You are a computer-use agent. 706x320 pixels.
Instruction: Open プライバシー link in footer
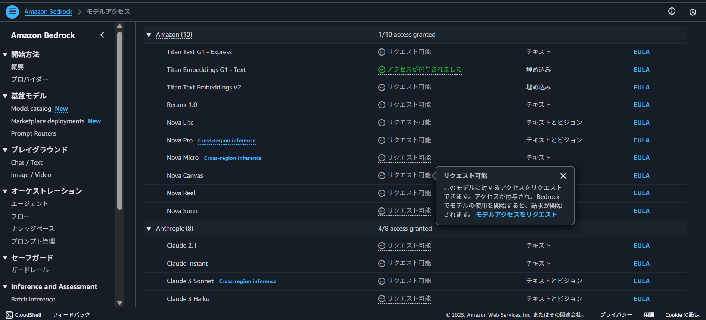tap(616, 315)
